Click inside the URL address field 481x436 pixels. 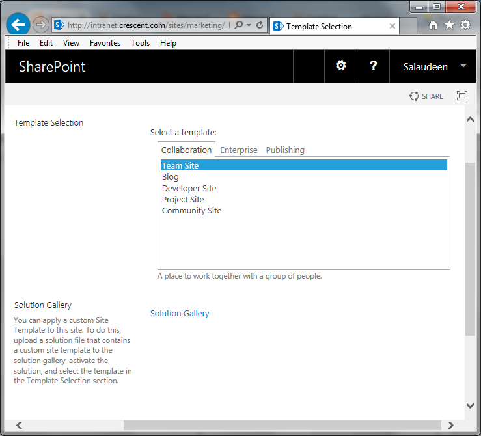click(x=149, y=25)
